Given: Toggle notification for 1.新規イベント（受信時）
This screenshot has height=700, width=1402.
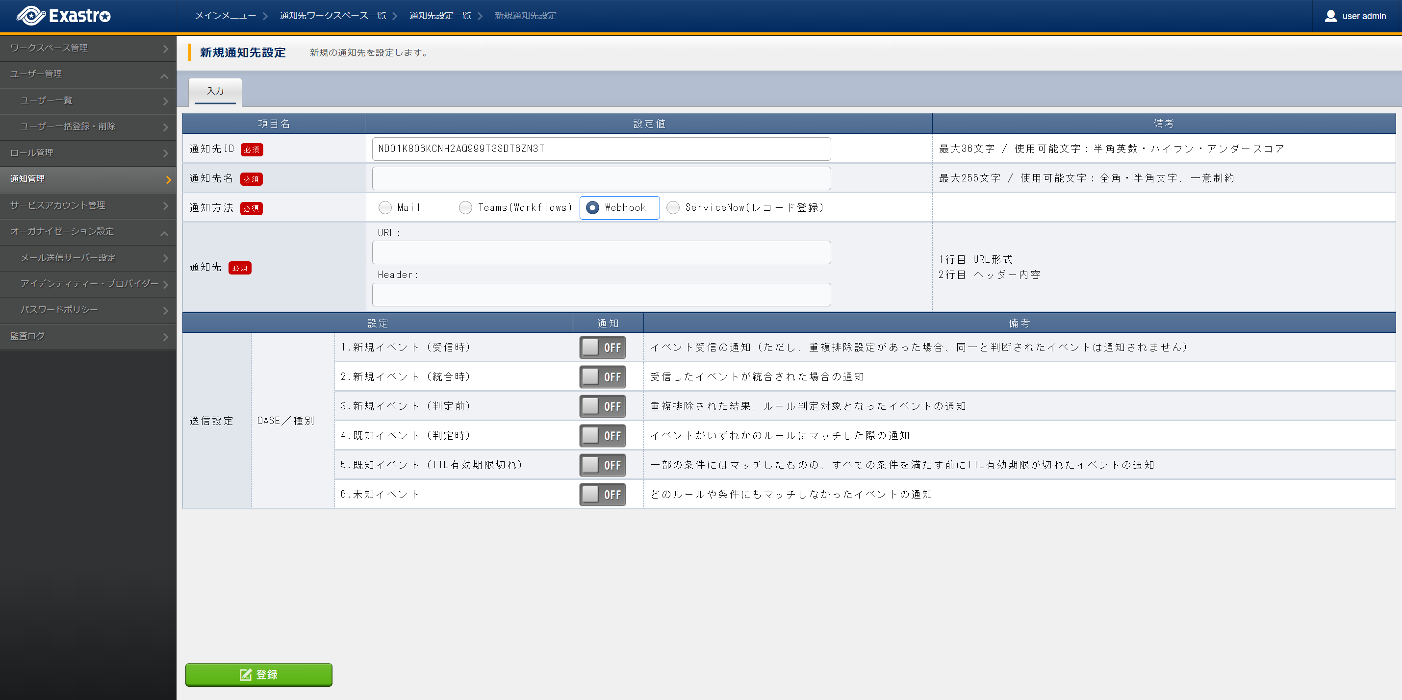Looking at the screenshot, I should [x=602, y=348].
